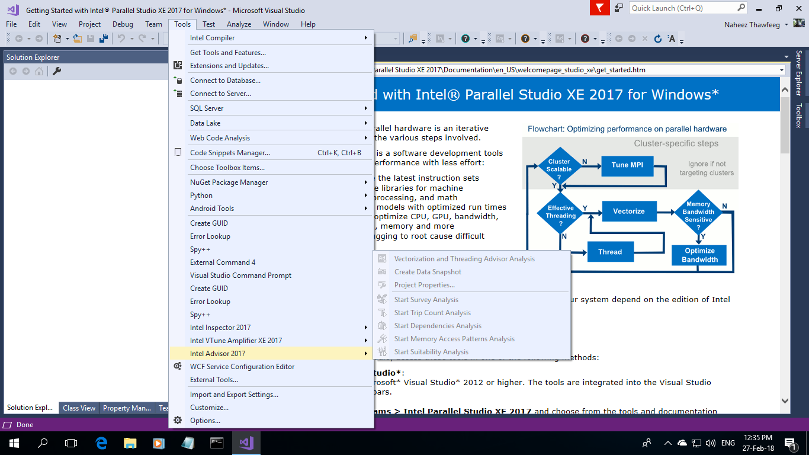Choose Get Tools and Features menu entry
809x455 pixels.
tap(271, 52)
